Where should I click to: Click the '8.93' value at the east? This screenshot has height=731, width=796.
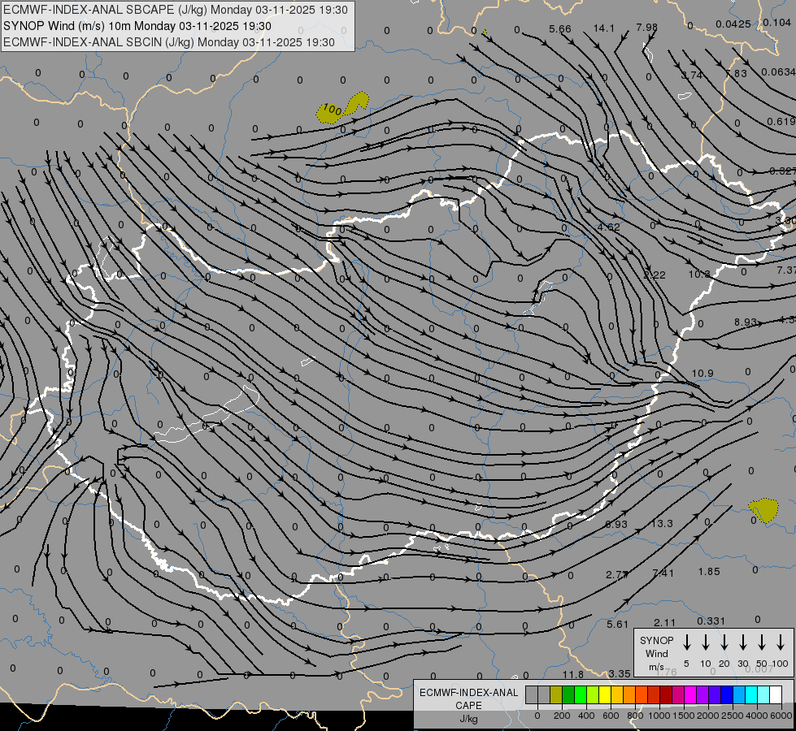(x=746, y=322)
